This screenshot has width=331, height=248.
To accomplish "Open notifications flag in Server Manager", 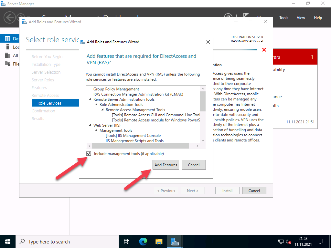I will [246, 15].
